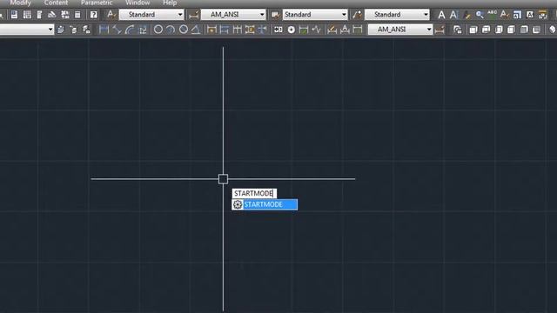Switch to Top view cube icon
This screenshot has height=313, width=557.
coord(473,30)
